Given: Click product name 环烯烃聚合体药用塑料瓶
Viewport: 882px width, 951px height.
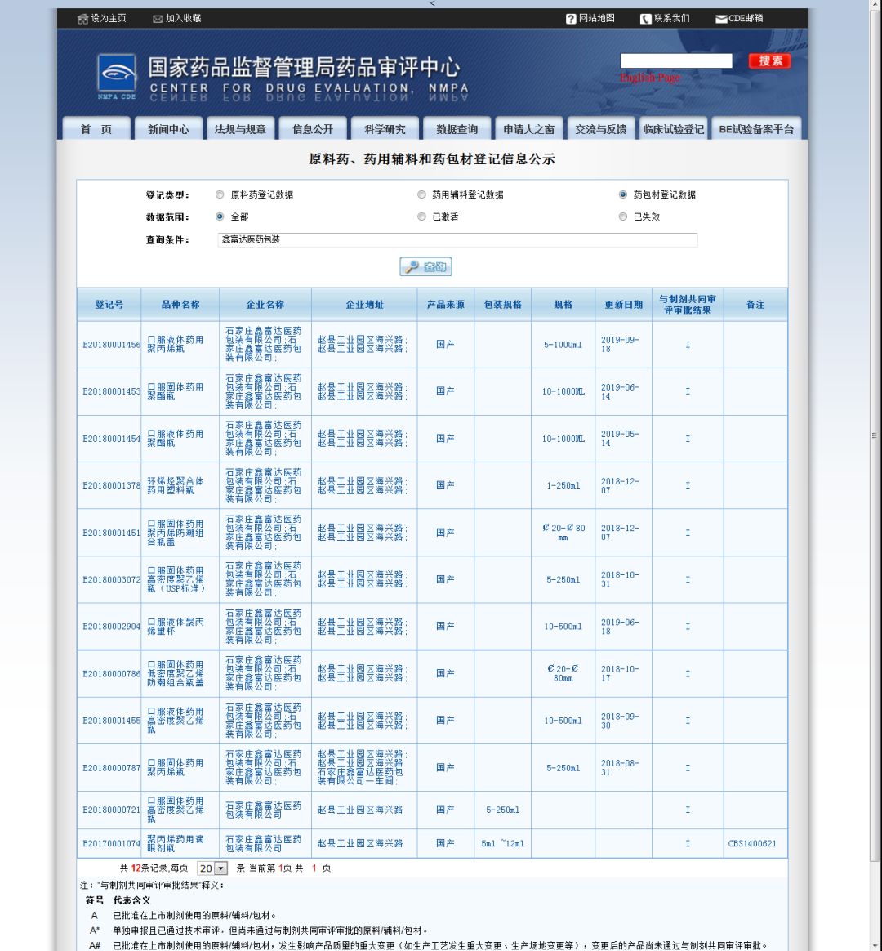Looking at the screenshot, I should click(176, 485).
